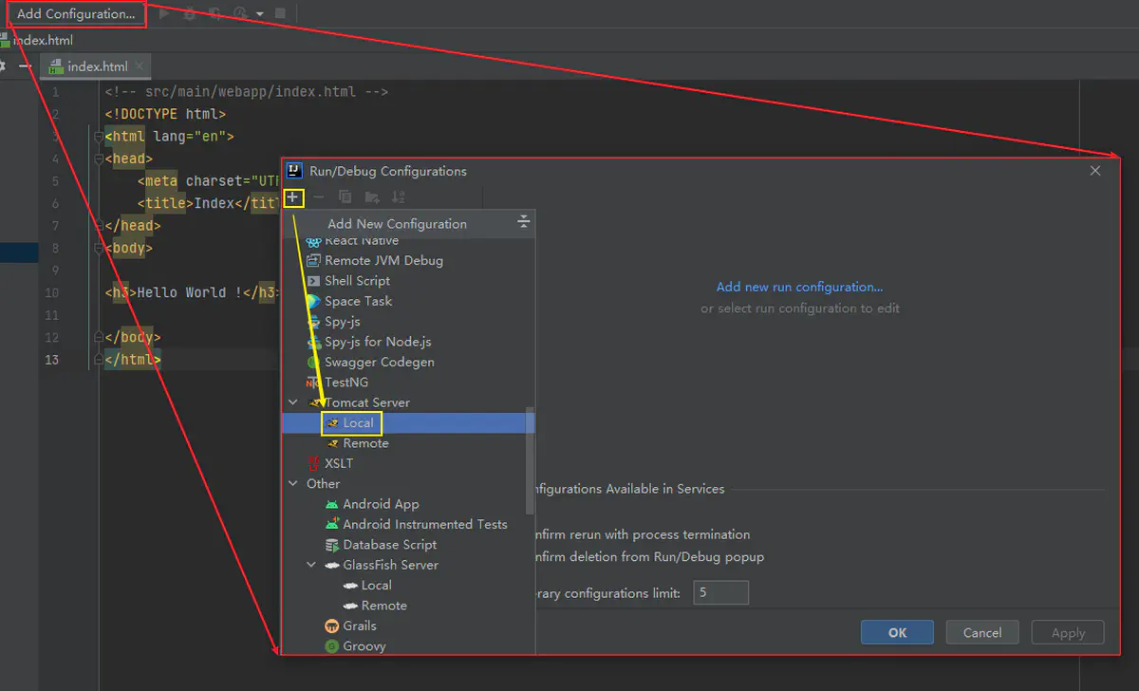This screenshot has width=1139, height=691.
Task: Click the Hello World ! text in the code
Action: pyautogui.click(x=190, y=292)
